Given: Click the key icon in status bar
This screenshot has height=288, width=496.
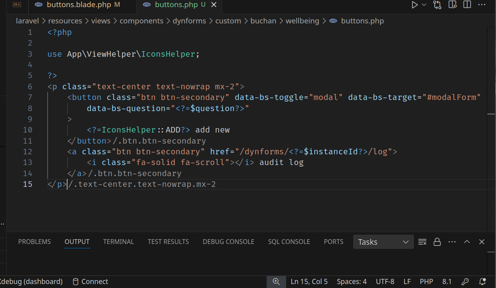Looking at the screenshot, I should click(x=465, y=282).
